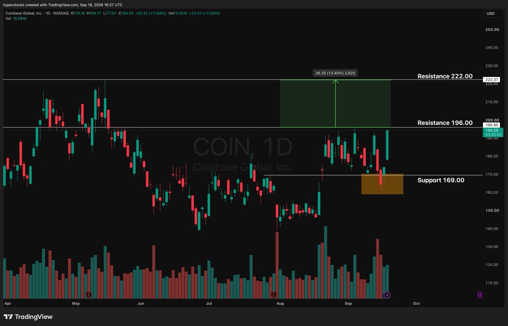
Task: Click the 240.00 price scale value
Action: tap(492, 48)
